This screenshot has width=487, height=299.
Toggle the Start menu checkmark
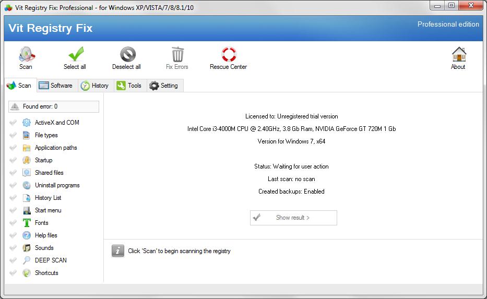pos(13,210)
